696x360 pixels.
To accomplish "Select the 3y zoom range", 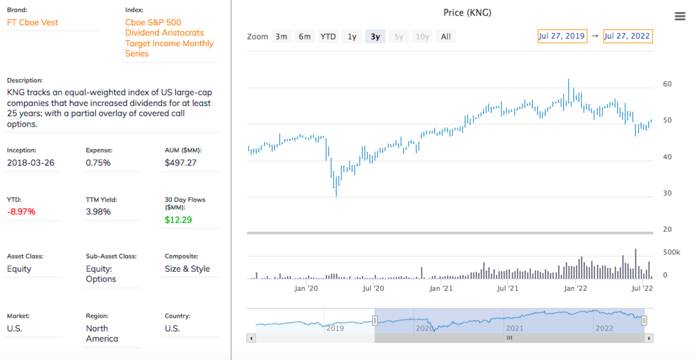I will [375, 37].
